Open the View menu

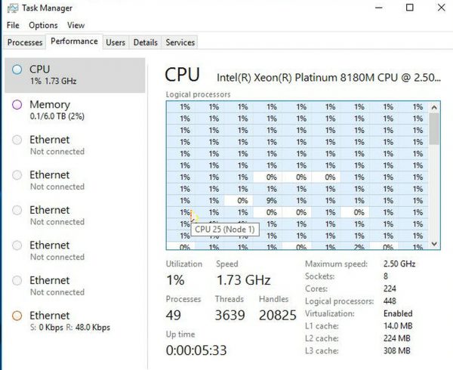[x=75, y=26]
